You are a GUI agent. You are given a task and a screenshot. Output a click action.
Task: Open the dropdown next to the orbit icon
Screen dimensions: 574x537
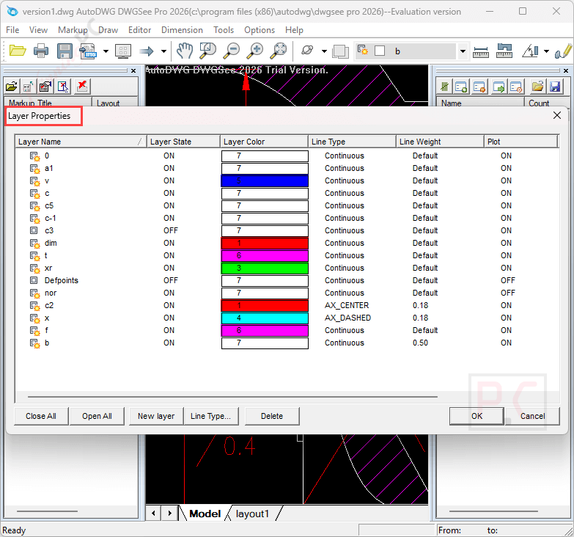(x=324, y=51)
